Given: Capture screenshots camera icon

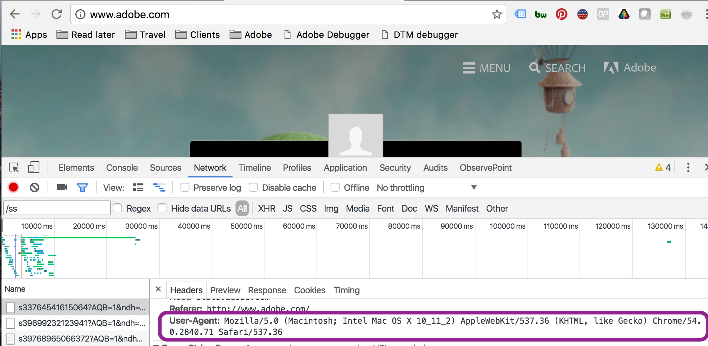Looking at the screenshot, I should point(62,187).
